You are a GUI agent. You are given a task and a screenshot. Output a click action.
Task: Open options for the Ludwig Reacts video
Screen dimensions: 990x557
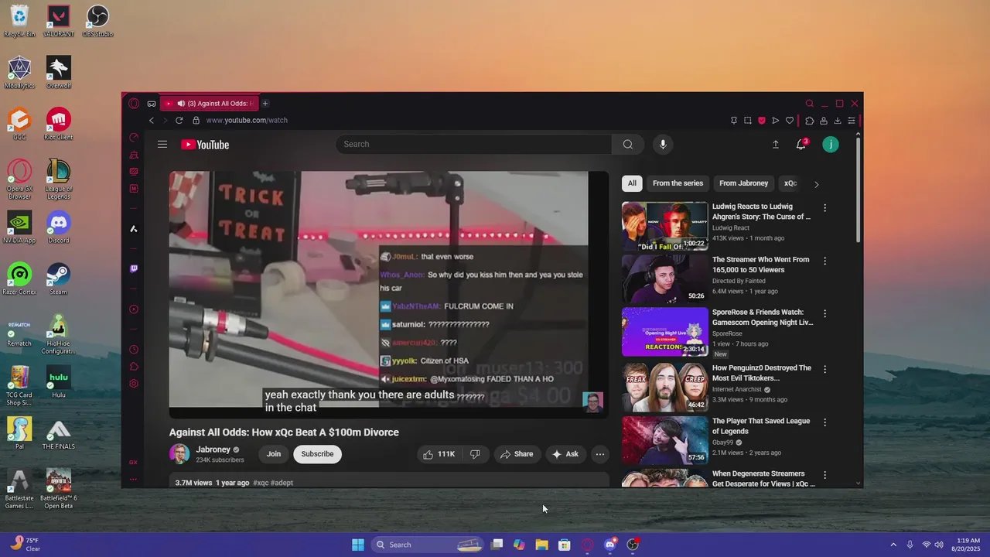pyautogui.click(x=824, y=208)
